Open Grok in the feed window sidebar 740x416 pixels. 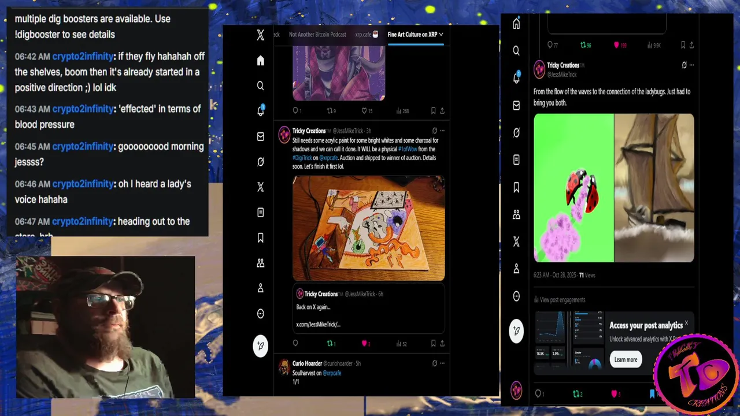[260, 162]
